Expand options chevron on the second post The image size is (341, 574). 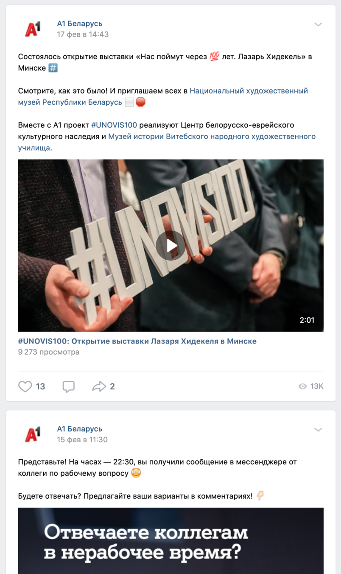318,429
